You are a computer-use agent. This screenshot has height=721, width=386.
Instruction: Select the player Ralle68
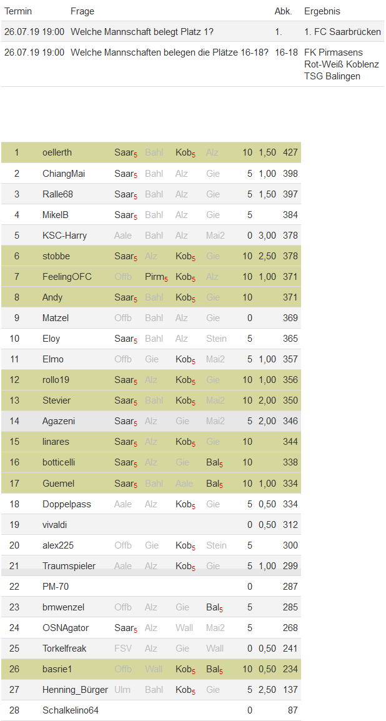[x=57, y=194]
